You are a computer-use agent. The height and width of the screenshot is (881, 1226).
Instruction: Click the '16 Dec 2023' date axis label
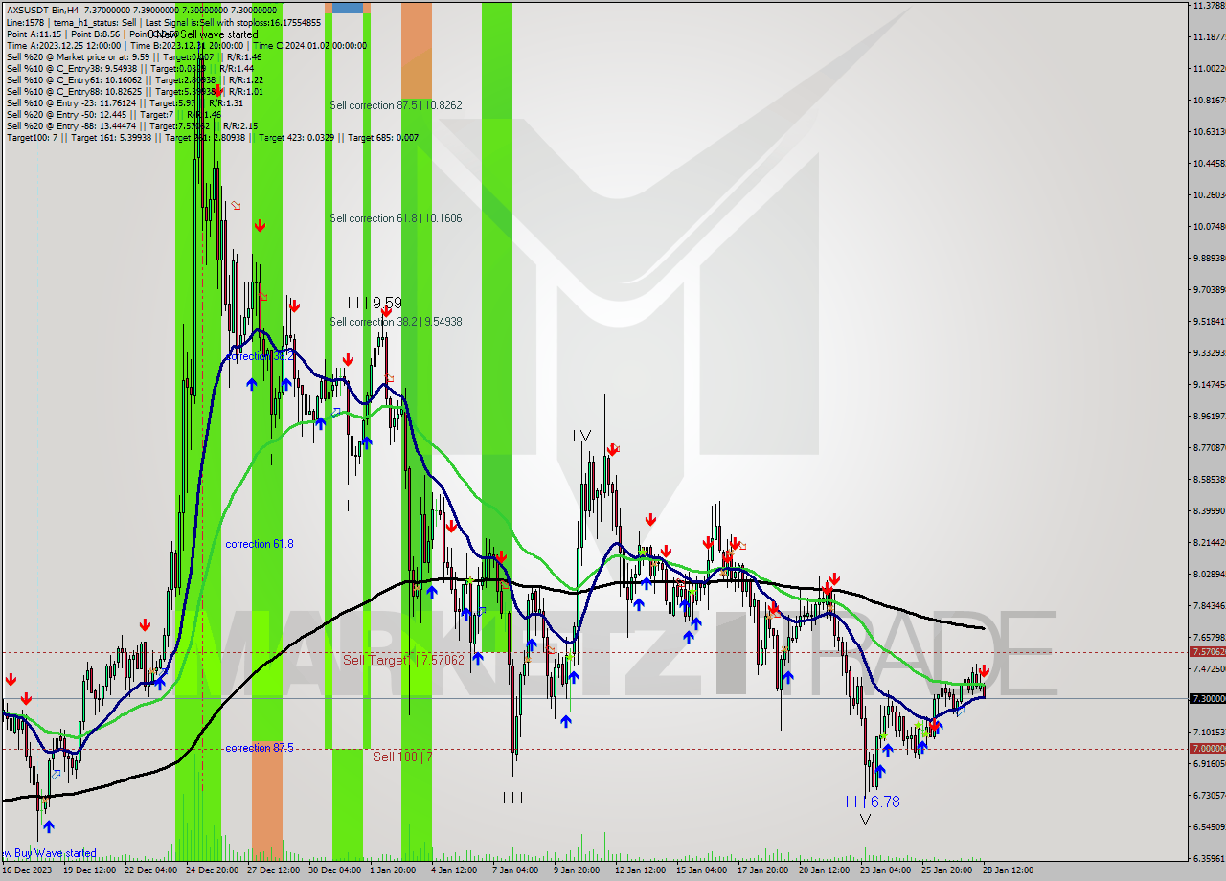click(x=27, y=870)
